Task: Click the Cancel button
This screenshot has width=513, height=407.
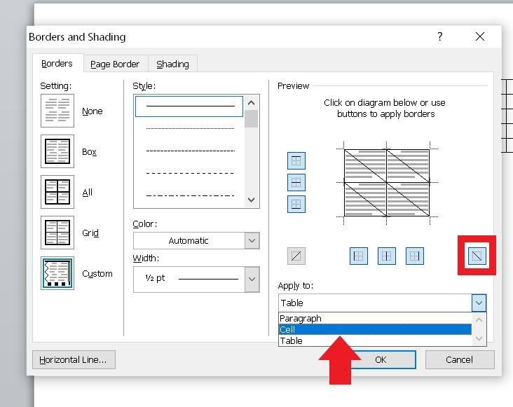Action: 459,359
